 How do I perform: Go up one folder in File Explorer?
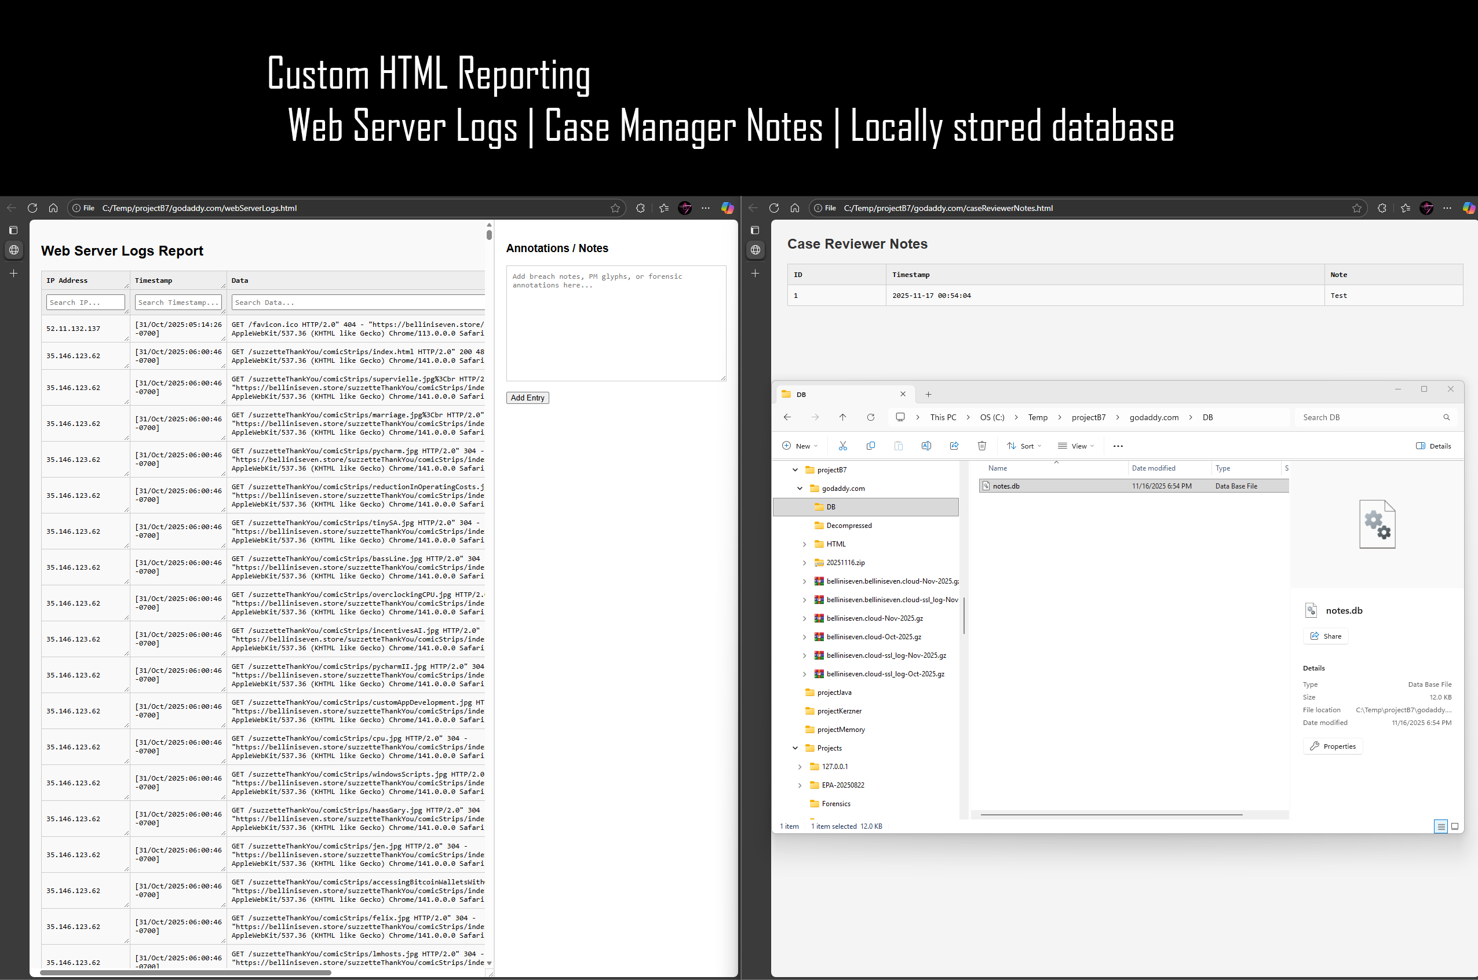842,417
